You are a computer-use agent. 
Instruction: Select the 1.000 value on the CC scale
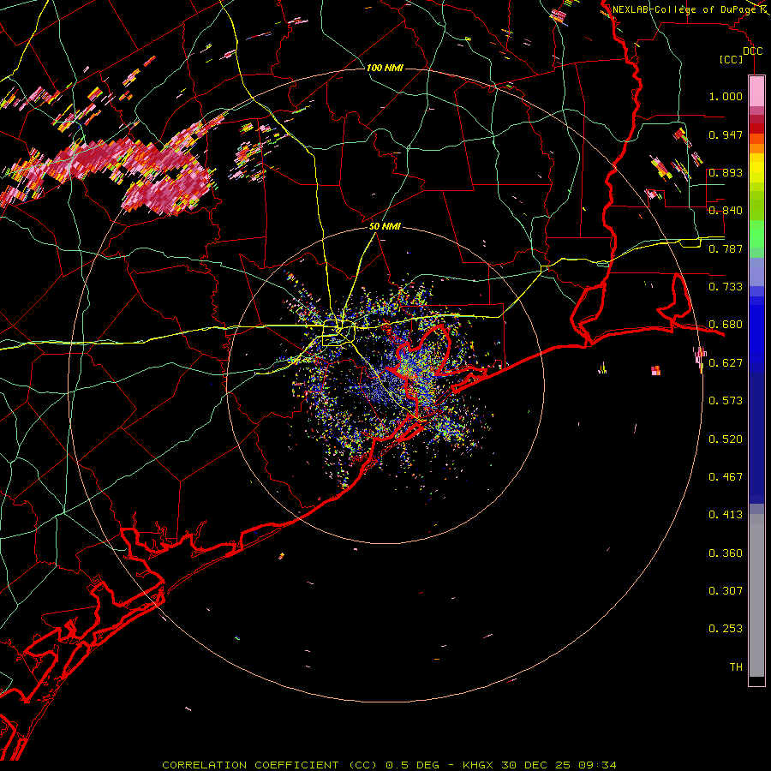point(726,96)
